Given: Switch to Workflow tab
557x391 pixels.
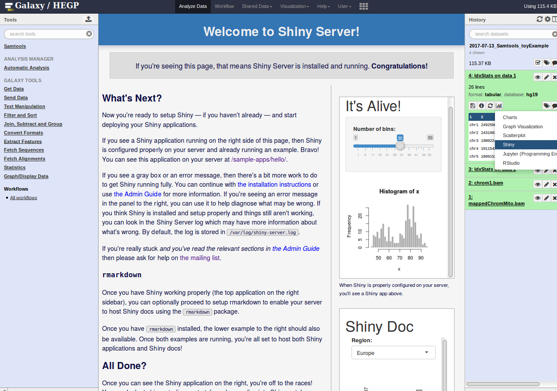Looking at the screenshot, I should 224,6.
